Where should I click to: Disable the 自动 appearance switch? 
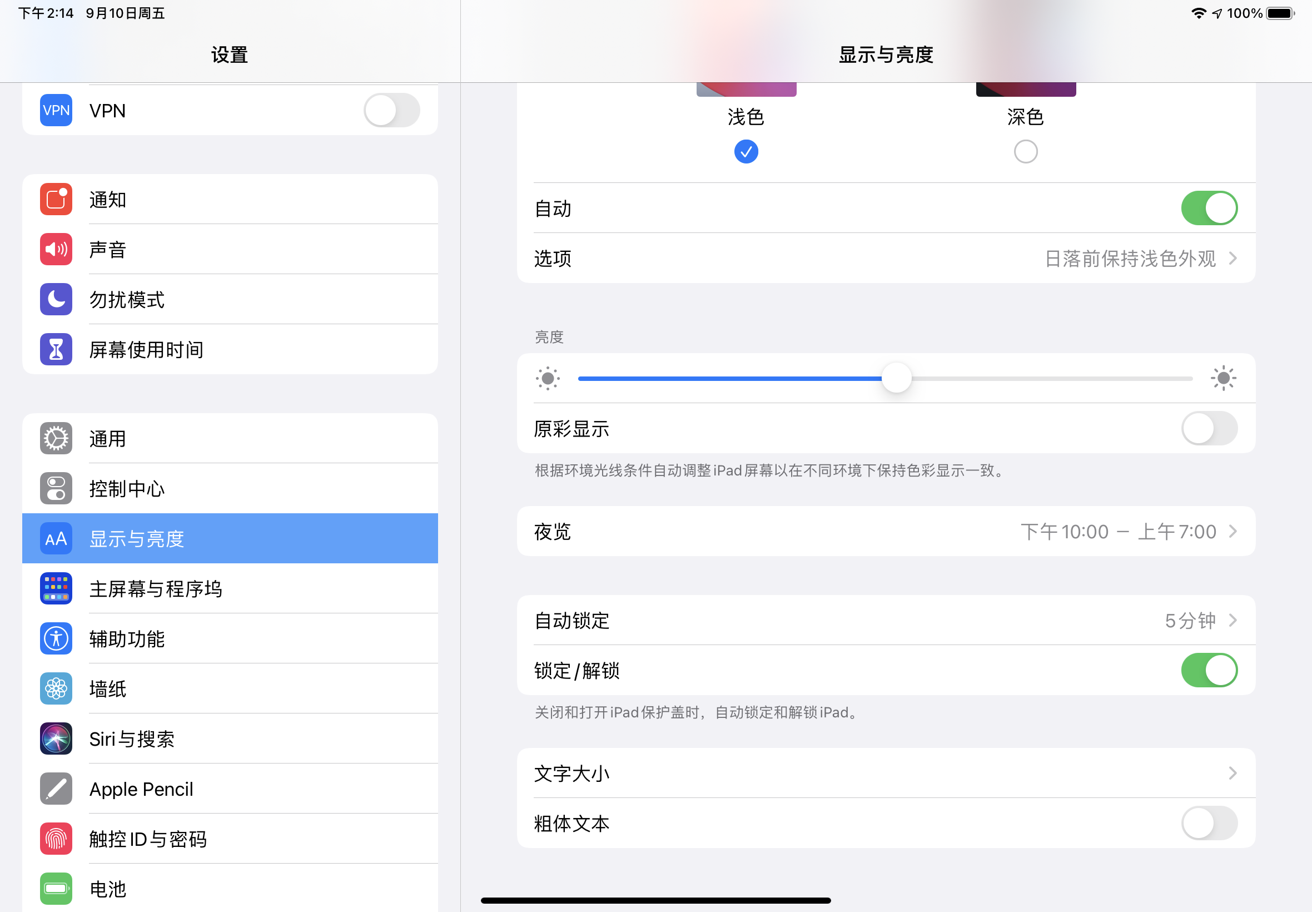coord(1209,208)
